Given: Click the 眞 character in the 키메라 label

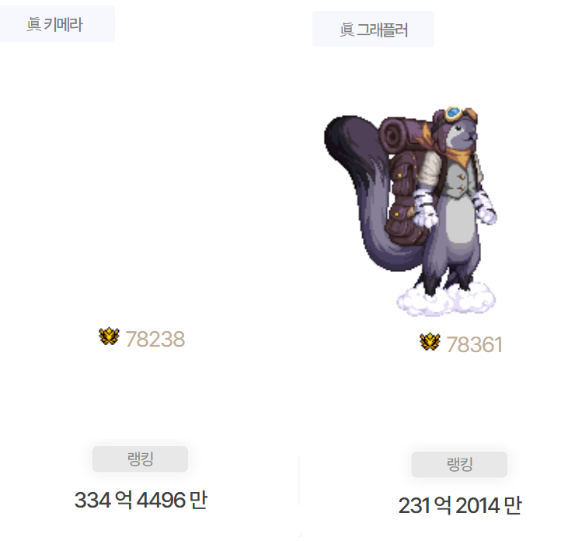Looking at the screenshot, I should click(34, 25).
